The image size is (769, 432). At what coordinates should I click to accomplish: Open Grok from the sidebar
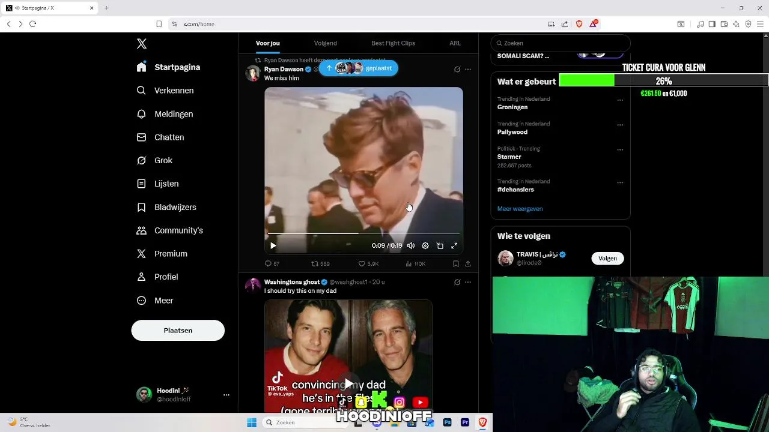154,160
